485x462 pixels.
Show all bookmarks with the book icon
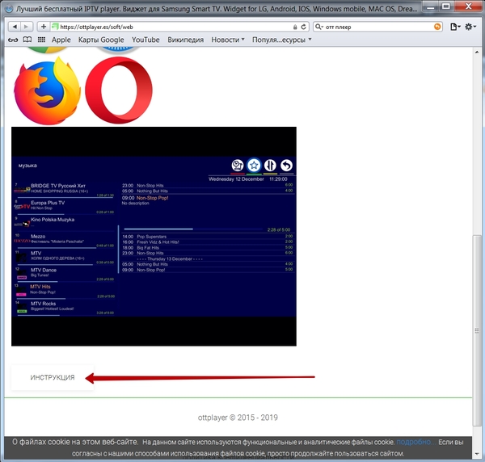[27, 40]
